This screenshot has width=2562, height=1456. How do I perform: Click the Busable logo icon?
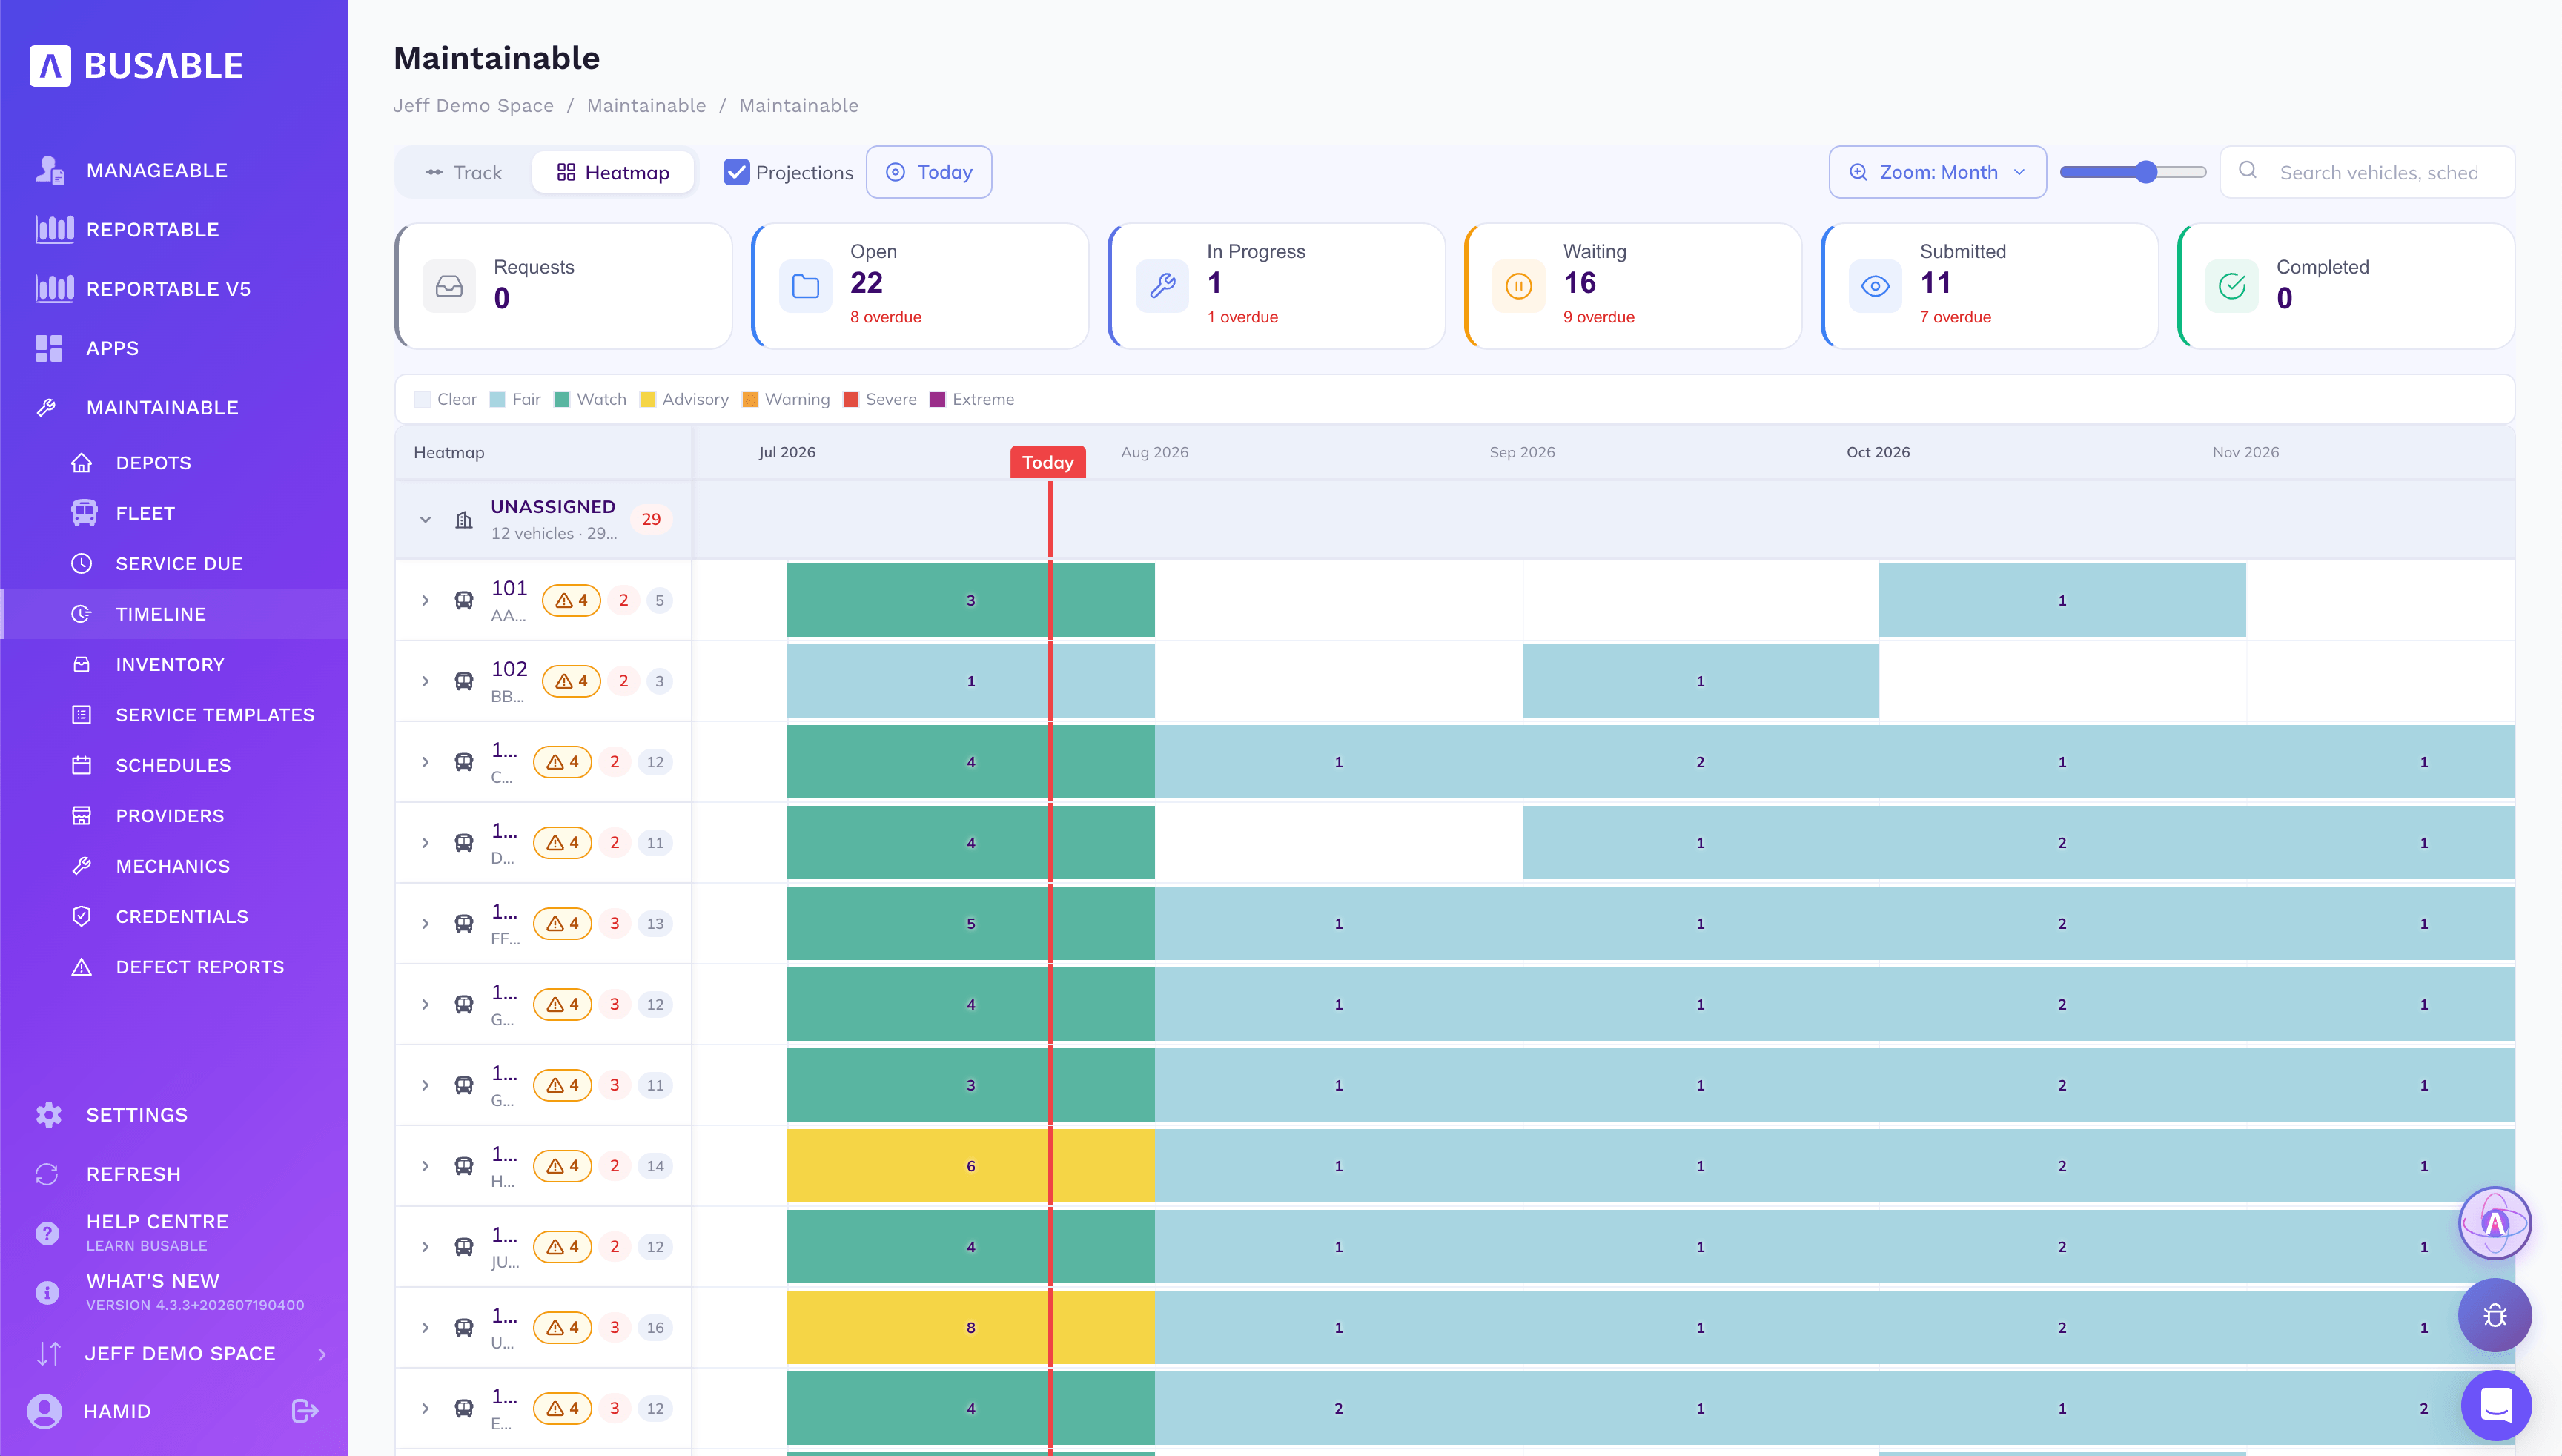tap(50, 66)
